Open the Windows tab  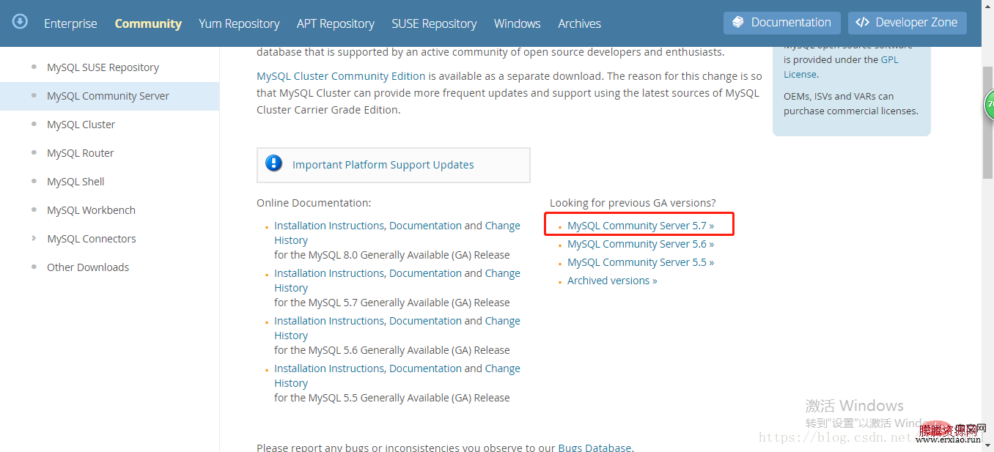pos(518,23)
